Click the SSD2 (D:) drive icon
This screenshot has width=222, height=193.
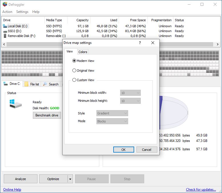coord(5,31)
